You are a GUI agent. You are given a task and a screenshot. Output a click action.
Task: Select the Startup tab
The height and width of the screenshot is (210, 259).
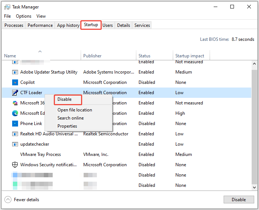(x=91, y=25)
